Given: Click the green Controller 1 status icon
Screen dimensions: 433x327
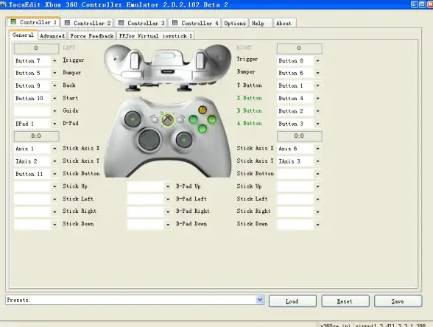Looking at the screenshot, I should click(13, 22).
